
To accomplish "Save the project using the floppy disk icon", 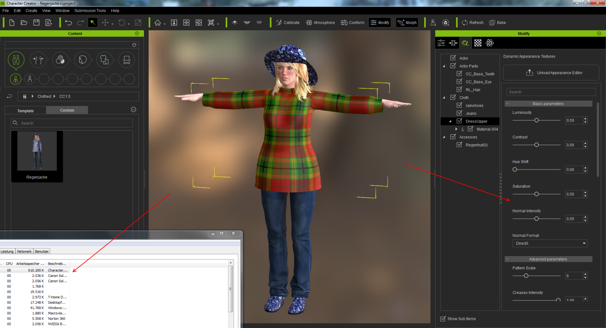I will tap(36, 23).
